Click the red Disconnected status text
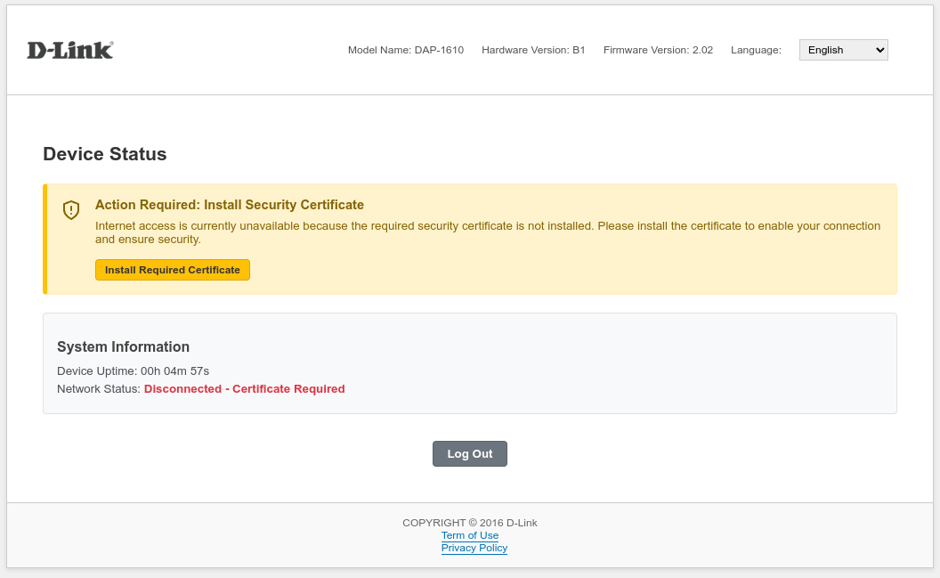The height and width of the screenshot is (578, 940). pyautogui.click(x=244, y=389)
